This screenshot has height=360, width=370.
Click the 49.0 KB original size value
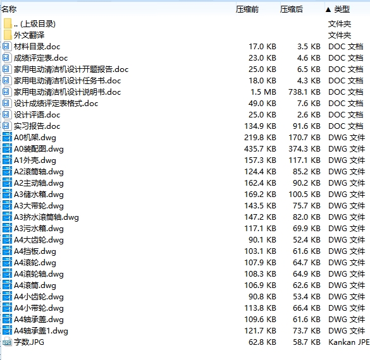(x=262, y=103)
